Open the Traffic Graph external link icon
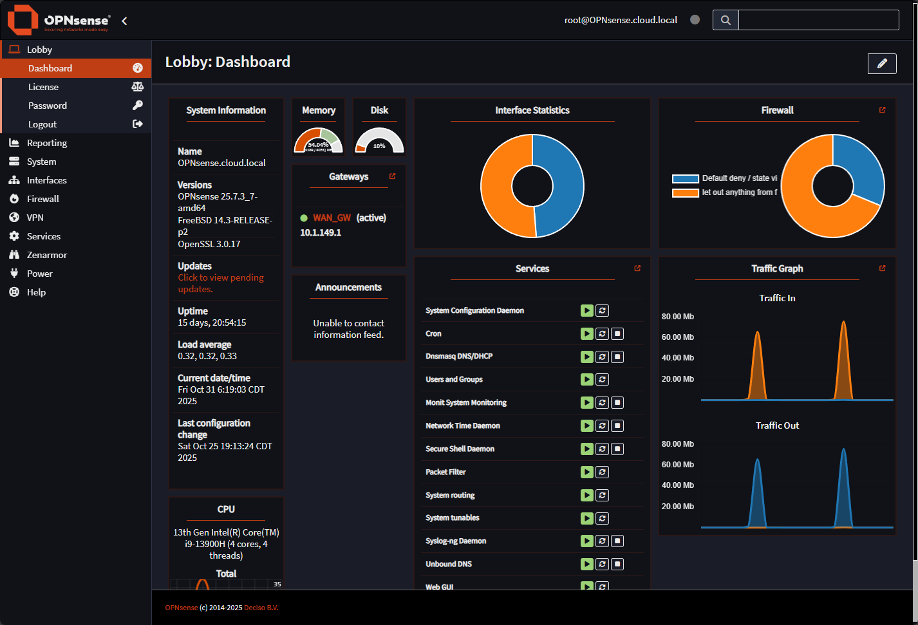Viewport: 918px width, 625px height. pyautogui.click(x=882, y=268)
